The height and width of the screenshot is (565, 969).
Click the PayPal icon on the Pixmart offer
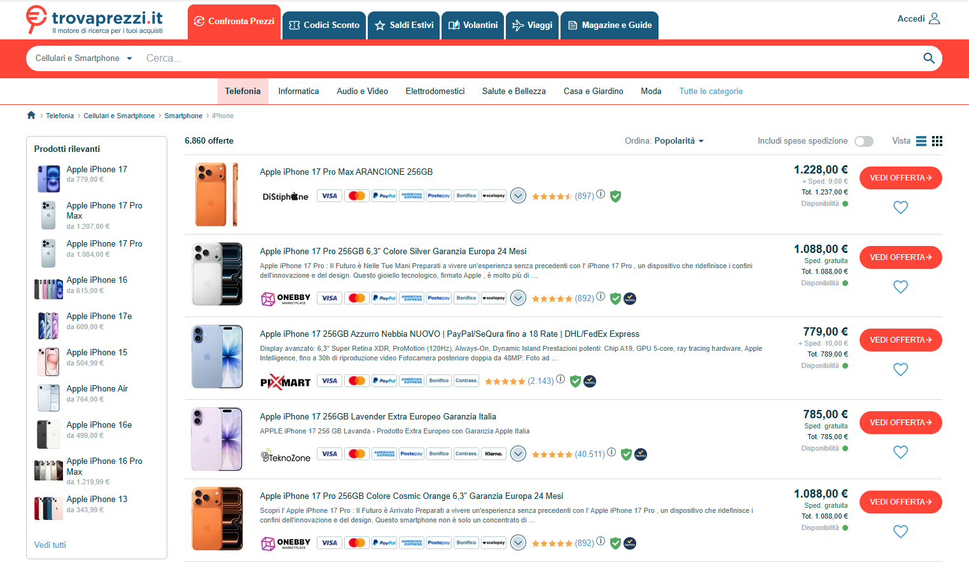click(x=384, y=381)
